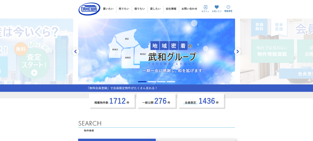Viewport: 313px width, 141px height.
Task: Open the お問い合わせ menu
Action: (189, 9)
